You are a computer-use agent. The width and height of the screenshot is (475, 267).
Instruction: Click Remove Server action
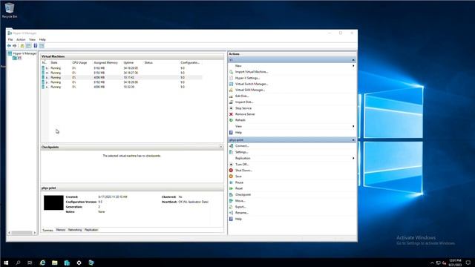coord(245,114)
